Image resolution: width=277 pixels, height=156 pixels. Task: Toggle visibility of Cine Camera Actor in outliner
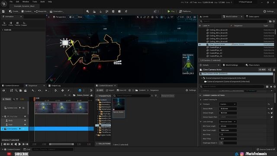click(200, 44)
